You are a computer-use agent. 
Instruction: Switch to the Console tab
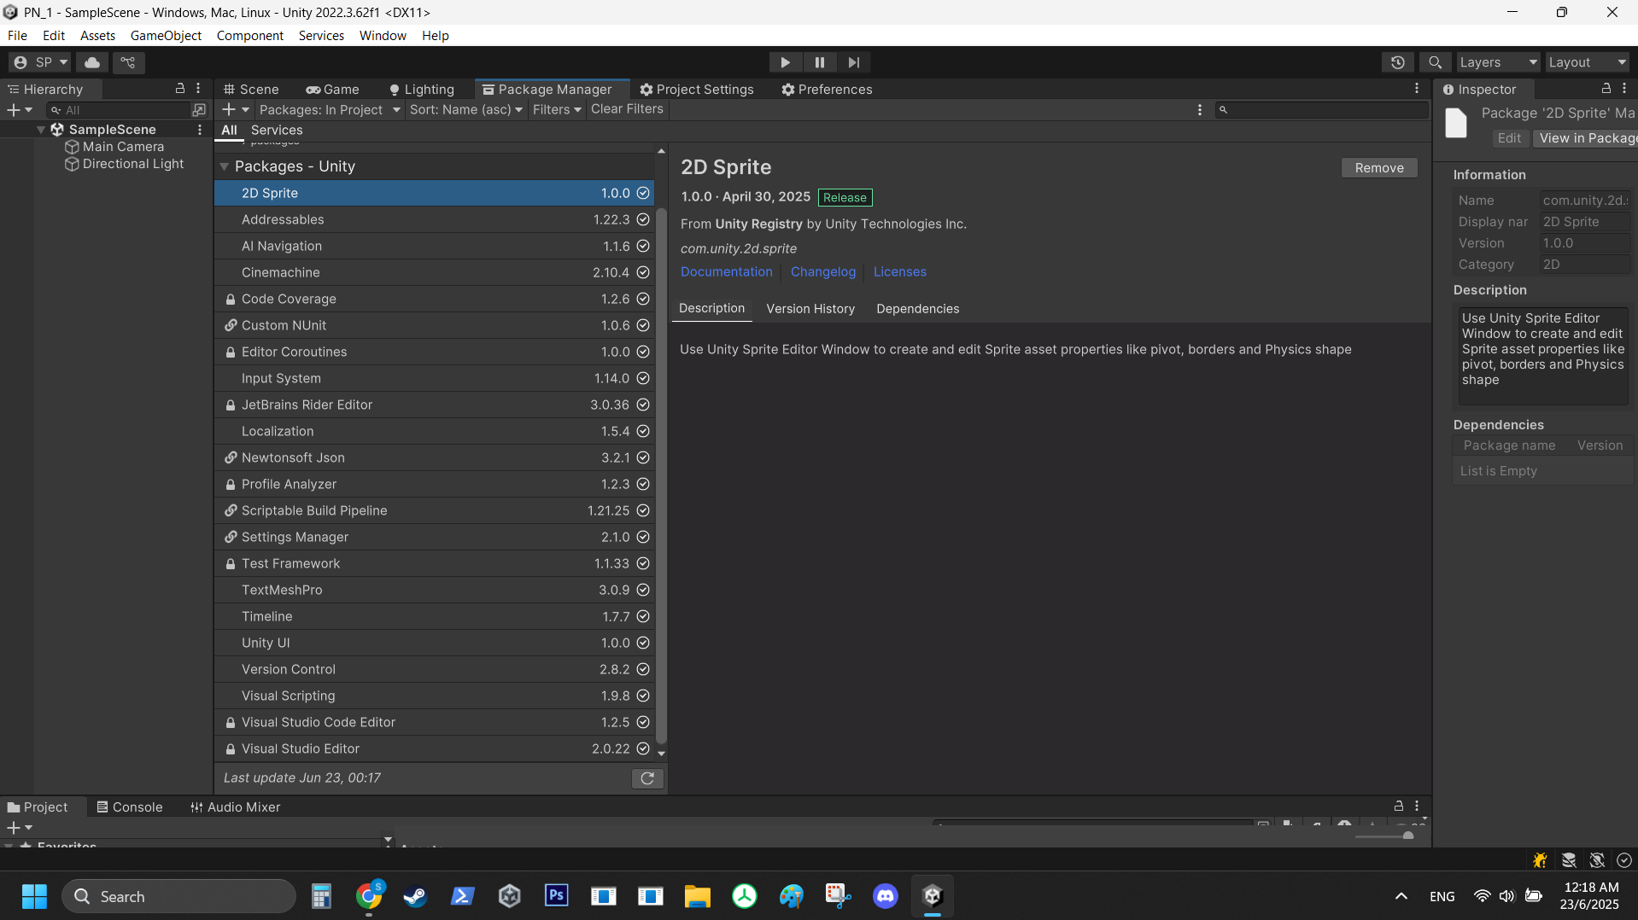tap(129, 807)
